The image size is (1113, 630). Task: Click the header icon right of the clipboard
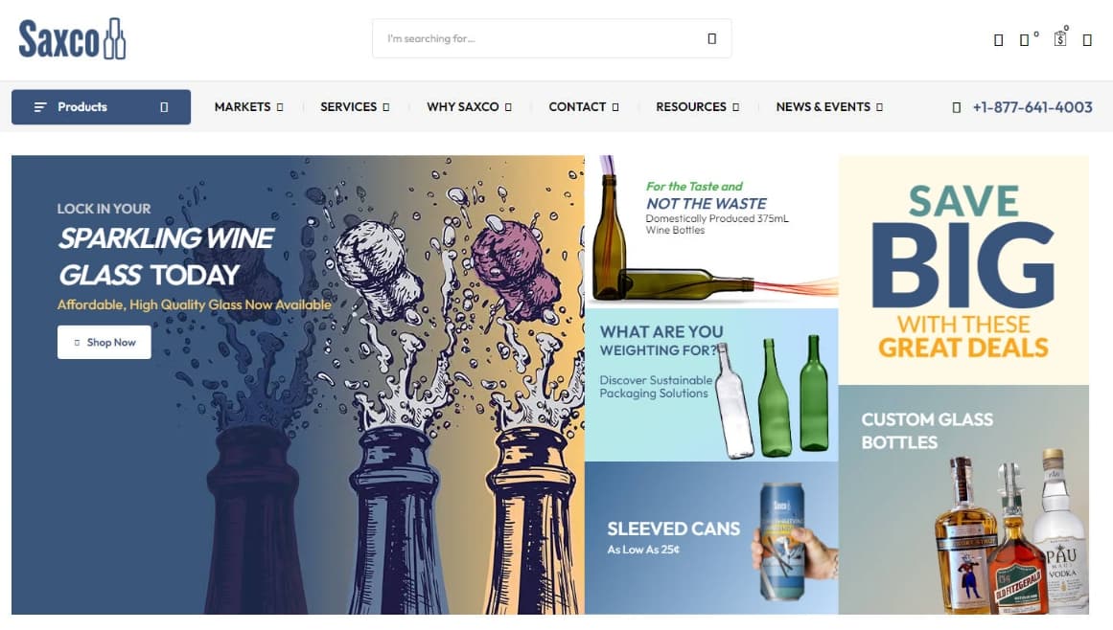pos(1087,40)
